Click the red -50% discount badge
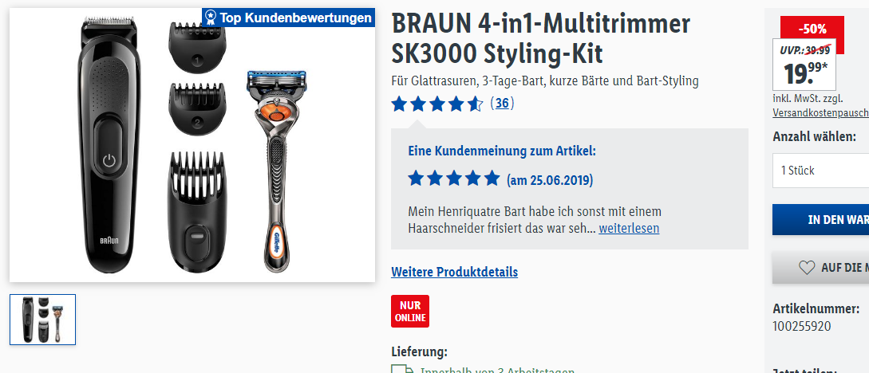The width and height of the screenshot is (869, 373). coord(812,28)
